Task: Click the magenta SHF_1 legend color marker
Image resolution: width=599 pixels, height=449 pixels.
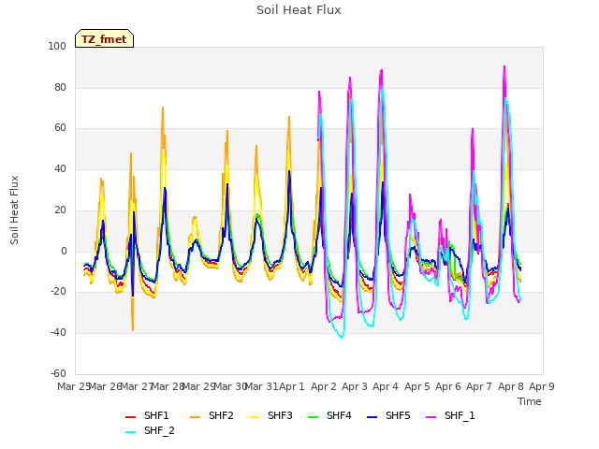Action: (431, 417)
